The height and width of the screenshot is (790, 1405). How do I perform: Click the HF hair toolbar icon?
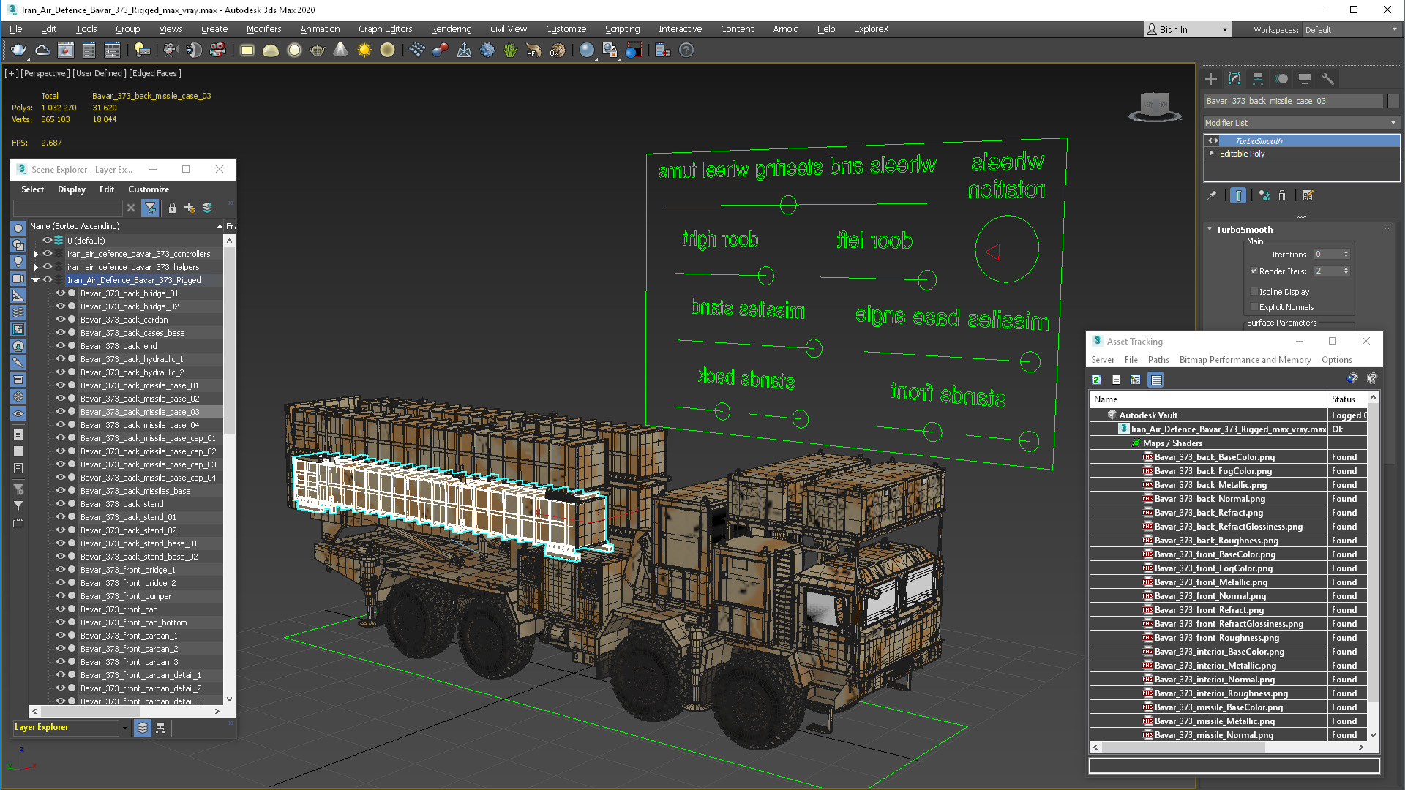[533, 50]
